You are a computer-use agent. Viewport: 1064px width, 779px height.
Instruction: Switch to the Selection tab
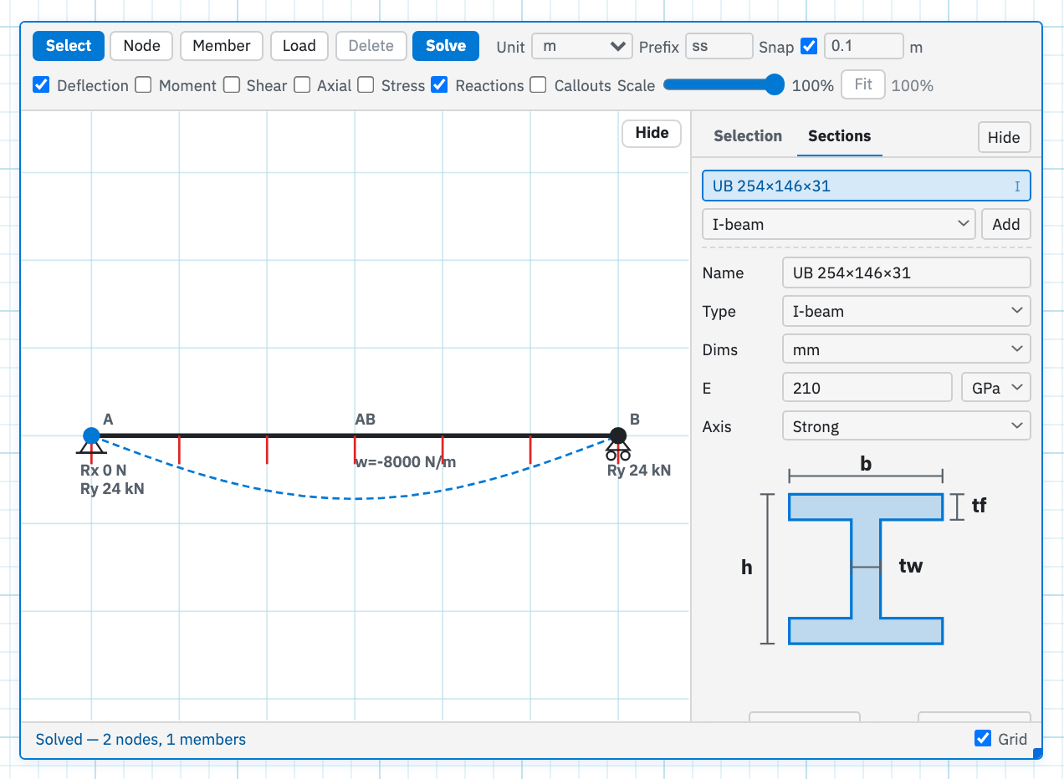coord(748,135)
